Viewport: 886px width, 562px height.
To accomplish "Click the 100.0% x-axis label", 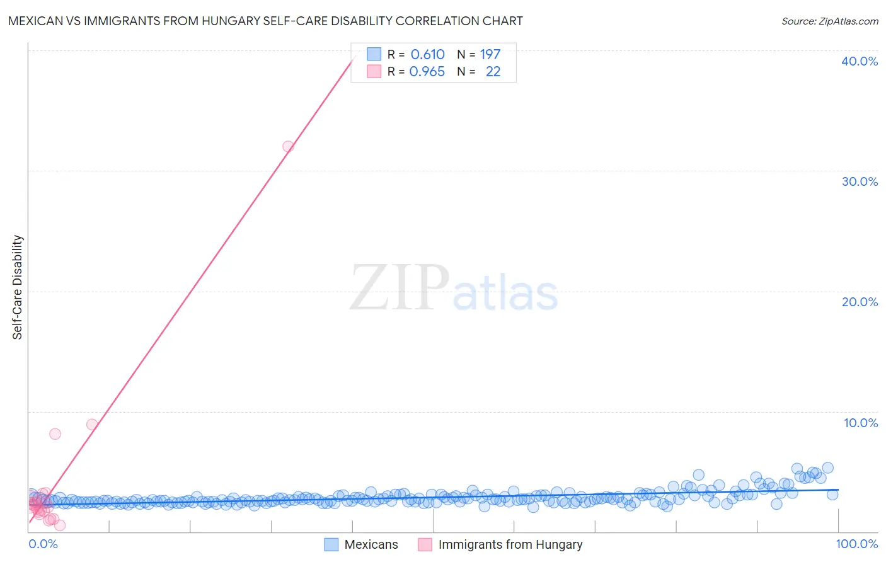I will [x=857, y=544].
